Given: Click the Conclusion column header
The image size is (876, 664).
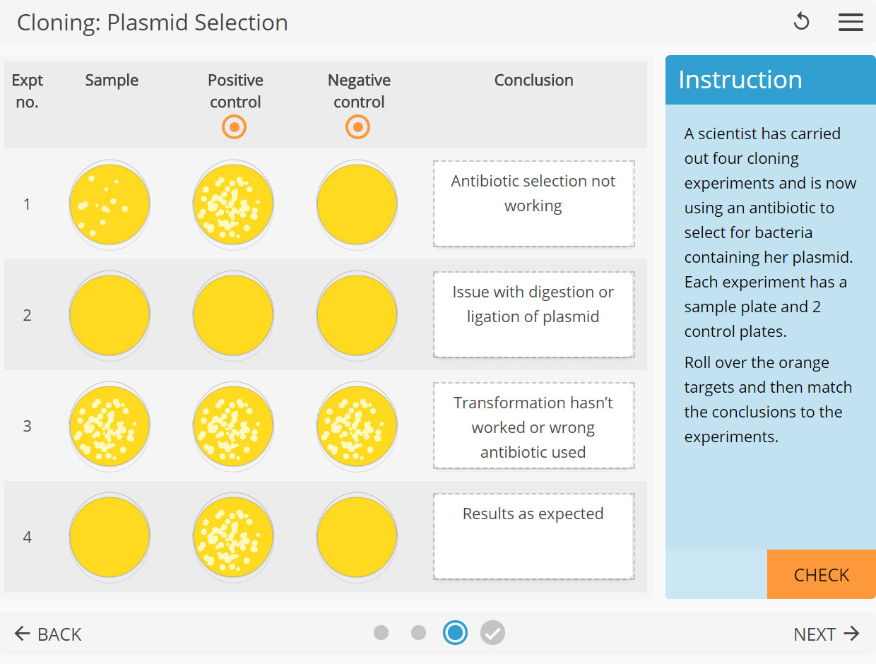Looking at the screenshot, I should click(x=533, y=80).
